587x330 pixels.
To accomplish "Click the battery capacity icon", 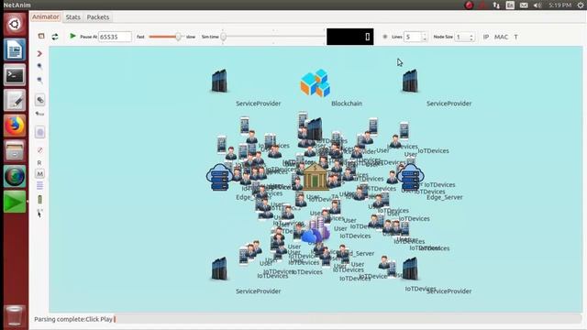I will [x=39, y=200].
